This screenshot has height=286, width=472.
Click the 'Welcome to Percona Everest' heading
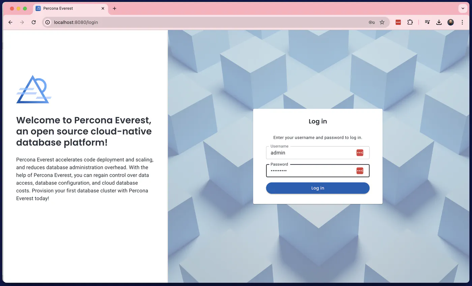(84, 131)
